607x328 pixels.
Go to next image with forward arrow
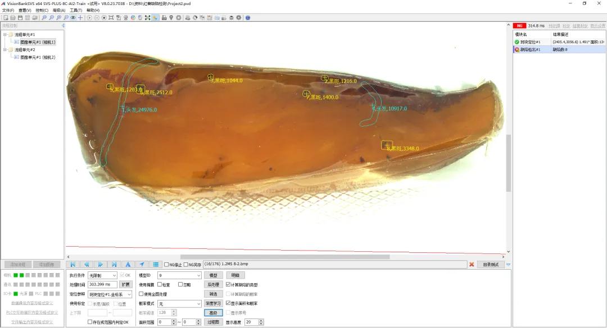tap(100, 265)
